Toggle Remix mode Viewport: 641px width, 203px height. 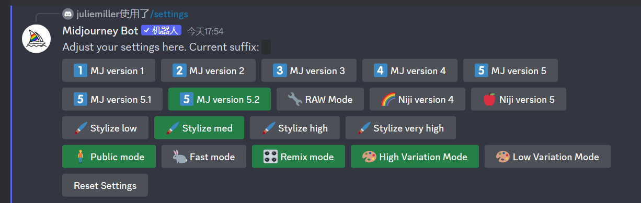coord(299,157)
